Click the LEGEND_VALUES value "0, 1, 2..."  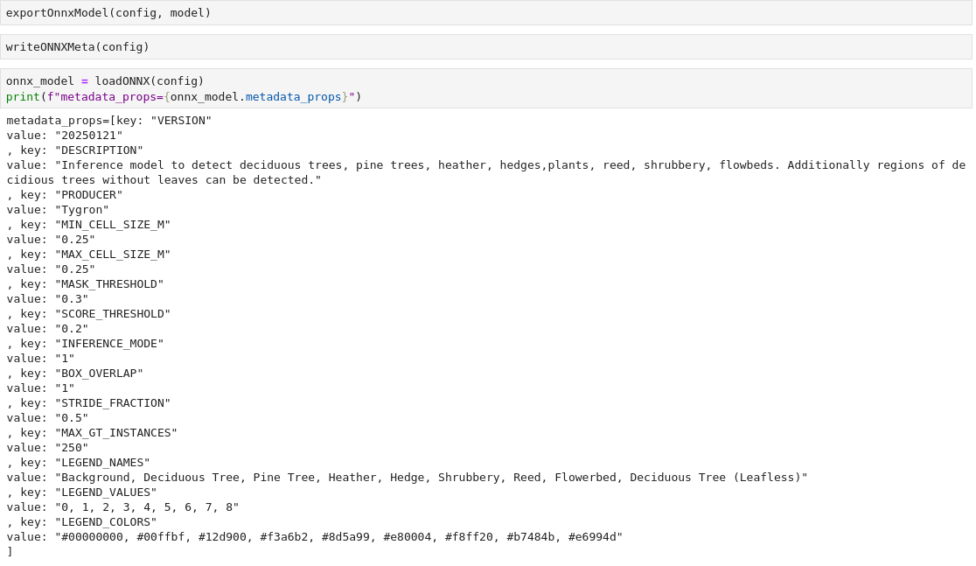coord(146,507)
